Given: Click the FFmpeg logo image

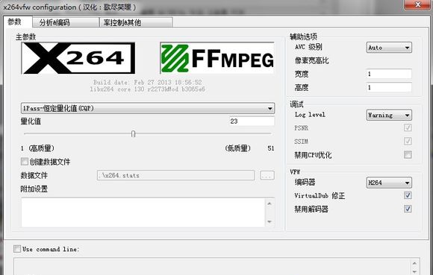Looking at the screenshot, I should (x=217, y=58).
